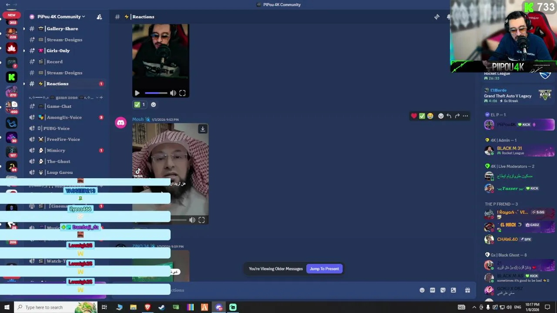This screenshot has width=557, height=313.
Task: Open GOKU X DBZ member profile
Action: (519, 290)
